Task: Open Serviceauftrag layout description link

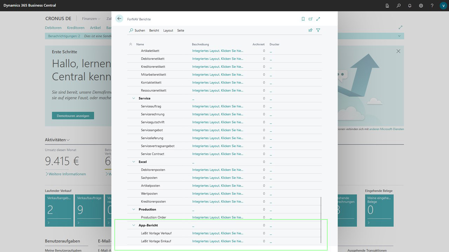Action: [217, 106]
